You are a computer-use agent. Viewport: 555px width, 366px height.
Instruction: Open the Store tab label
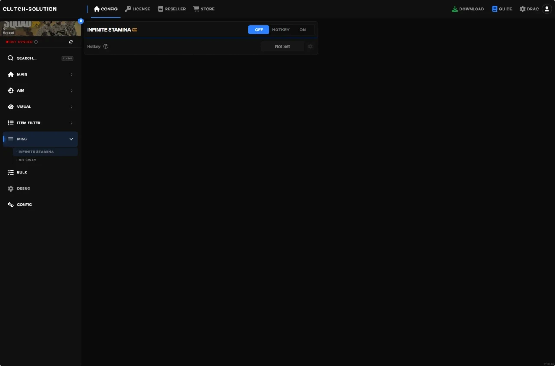[x=208, y=9]
